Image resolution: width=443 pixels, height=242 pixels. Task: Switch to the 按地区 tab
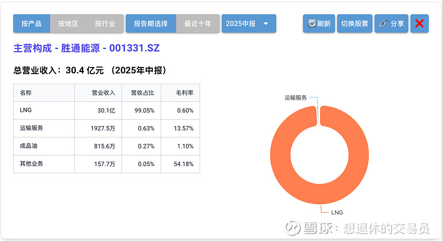coord(68,23)
